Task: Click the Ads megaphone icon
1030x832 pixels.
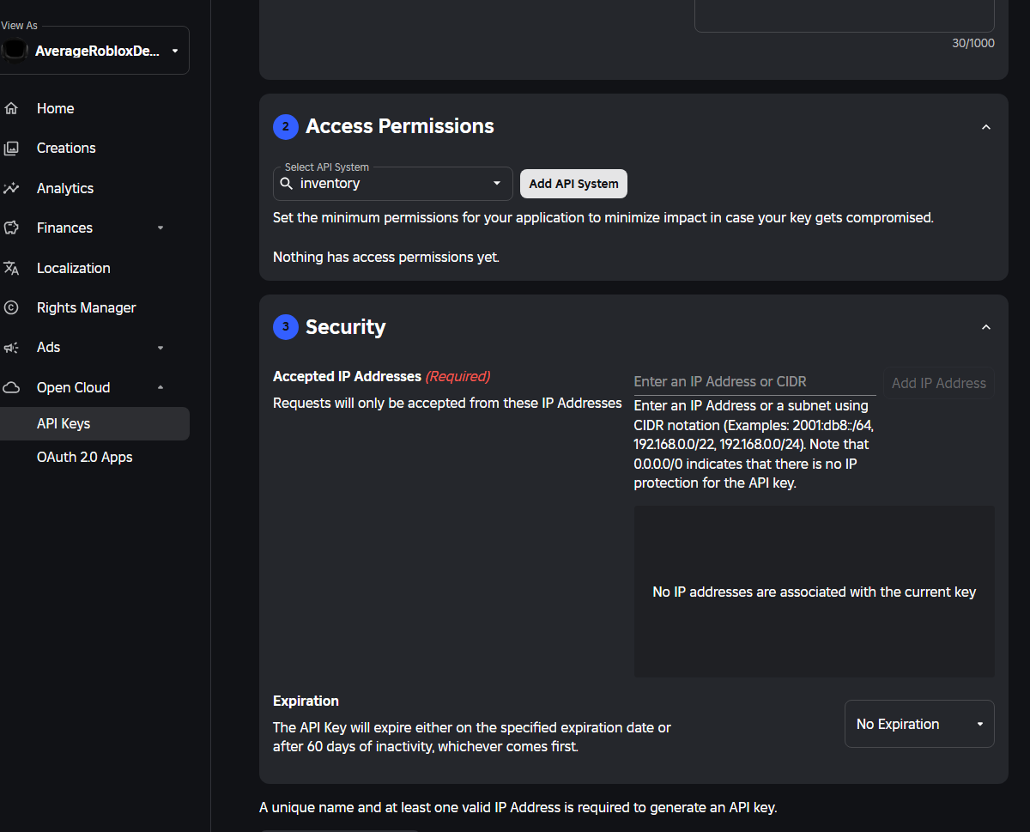Action: tap(11, 348)
